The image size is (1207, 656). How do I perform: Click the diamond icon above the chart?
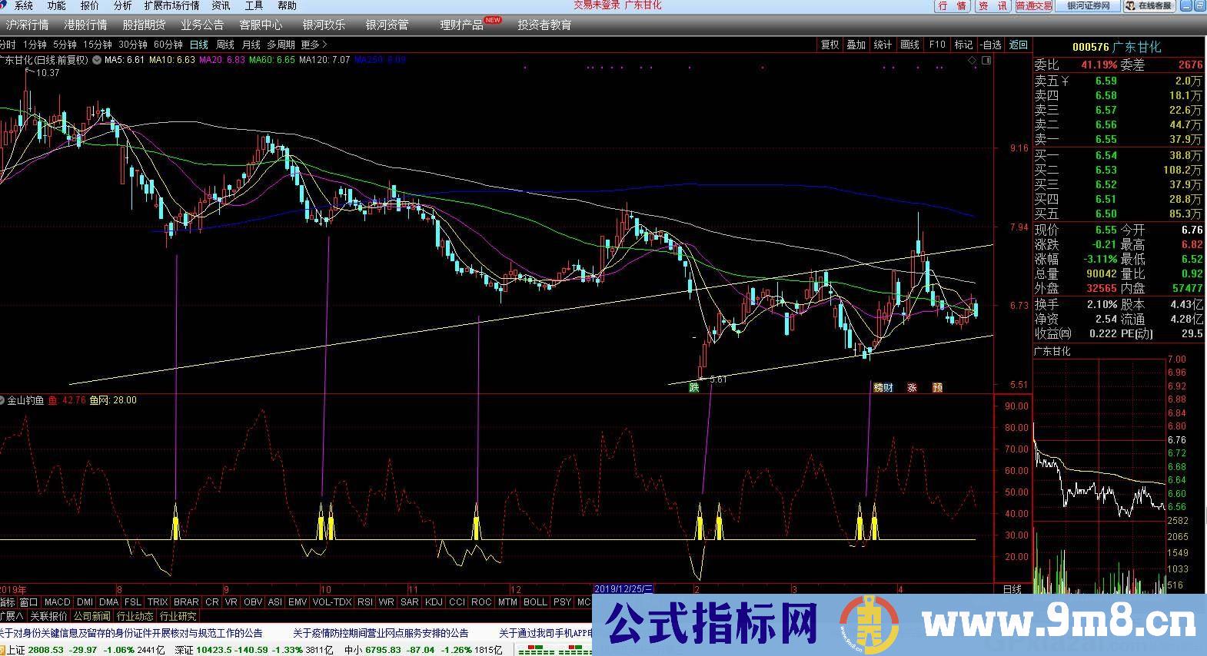coord(972,60)
